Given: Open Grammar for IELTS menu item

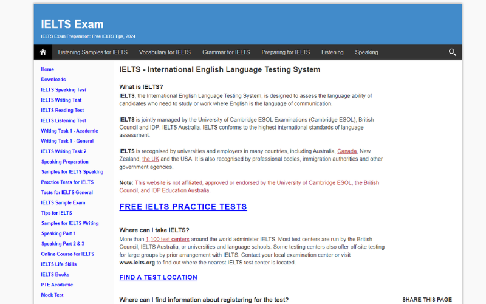Looking at the screenshot, I should (226, 52).
